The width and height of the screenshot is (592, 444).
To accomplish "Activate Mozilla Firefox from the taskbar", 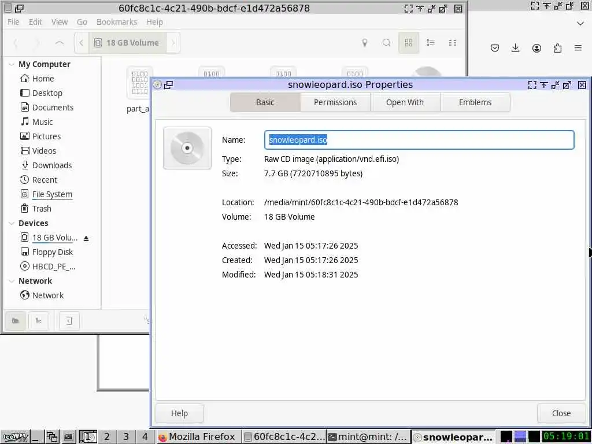I will 198,437.
